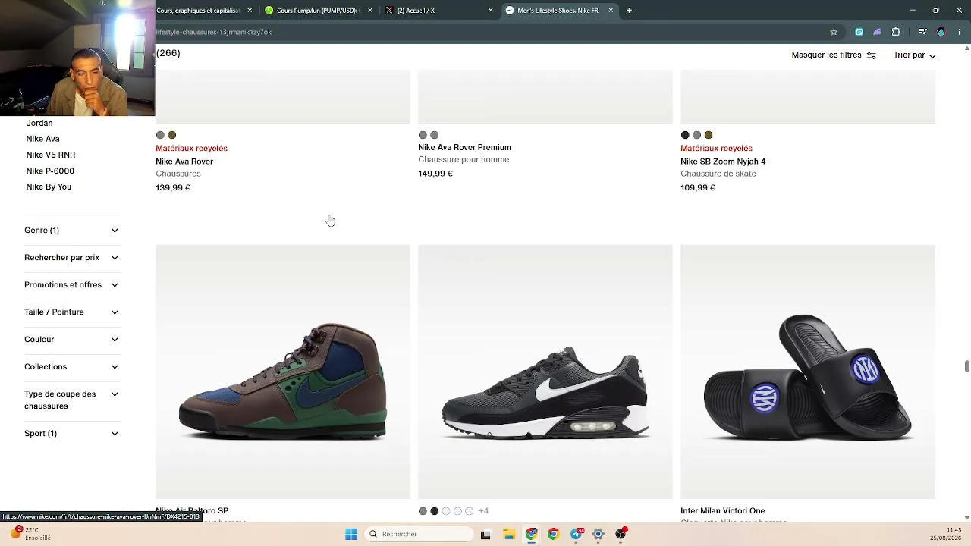Open the Nike Ava Rover Premium product title
Screen dimensions: 971x546
tap(464, 147)
